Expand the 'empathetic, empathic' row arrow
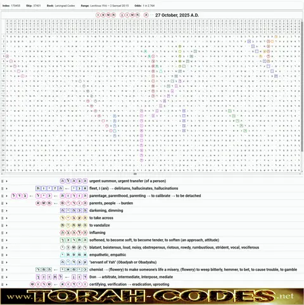 6,255
